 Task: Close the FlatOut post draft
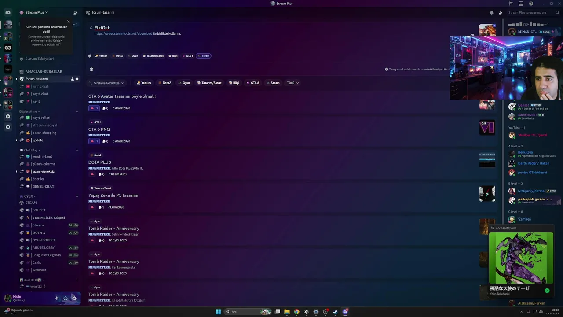91,28
